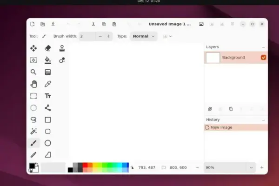Click the 90% zoom level field
The image size is (279, 186).
tap(225, 167)
